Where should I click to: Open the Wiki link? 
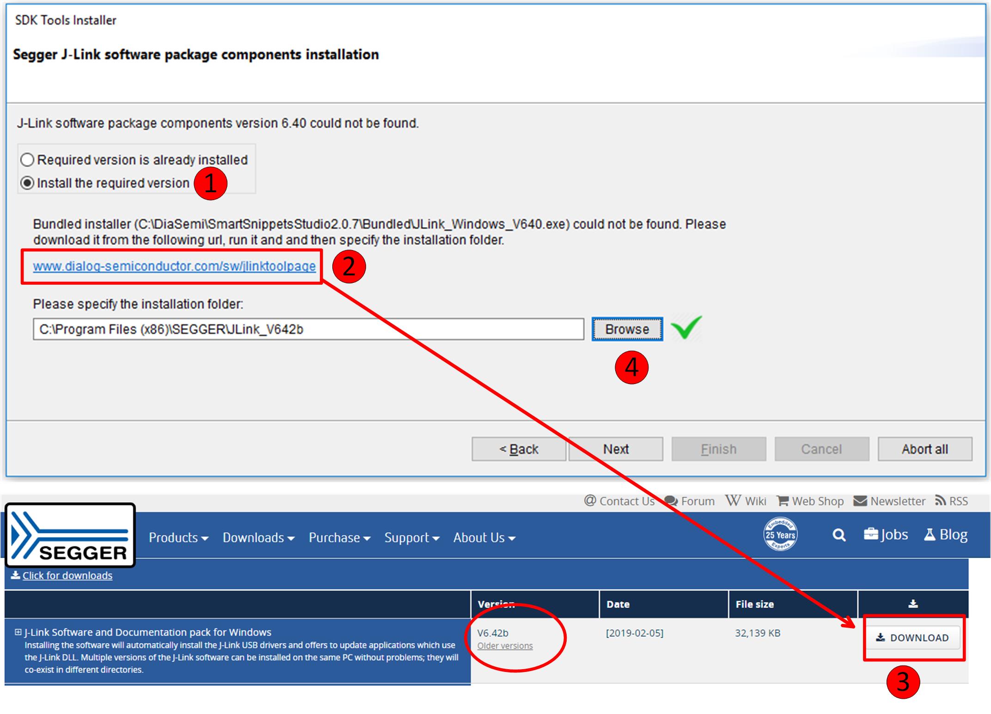pos(746,501)
